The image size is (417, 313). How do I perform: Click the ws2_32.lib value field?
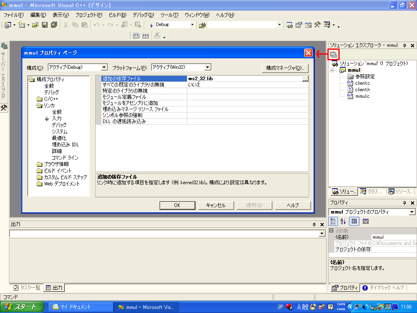[x=245, y=79]
